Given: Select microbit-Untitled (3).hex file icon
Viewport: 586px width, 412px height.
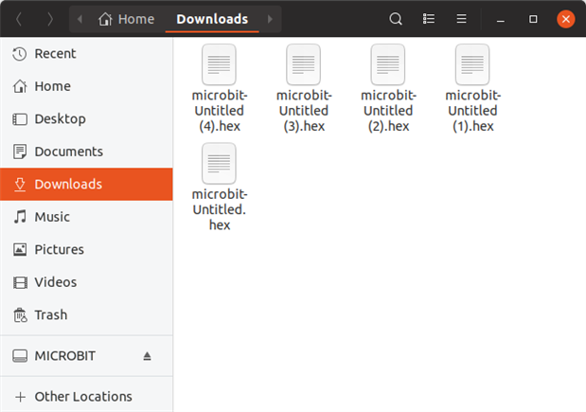Looking at the screenshot, I should click(x=303, y=65).
